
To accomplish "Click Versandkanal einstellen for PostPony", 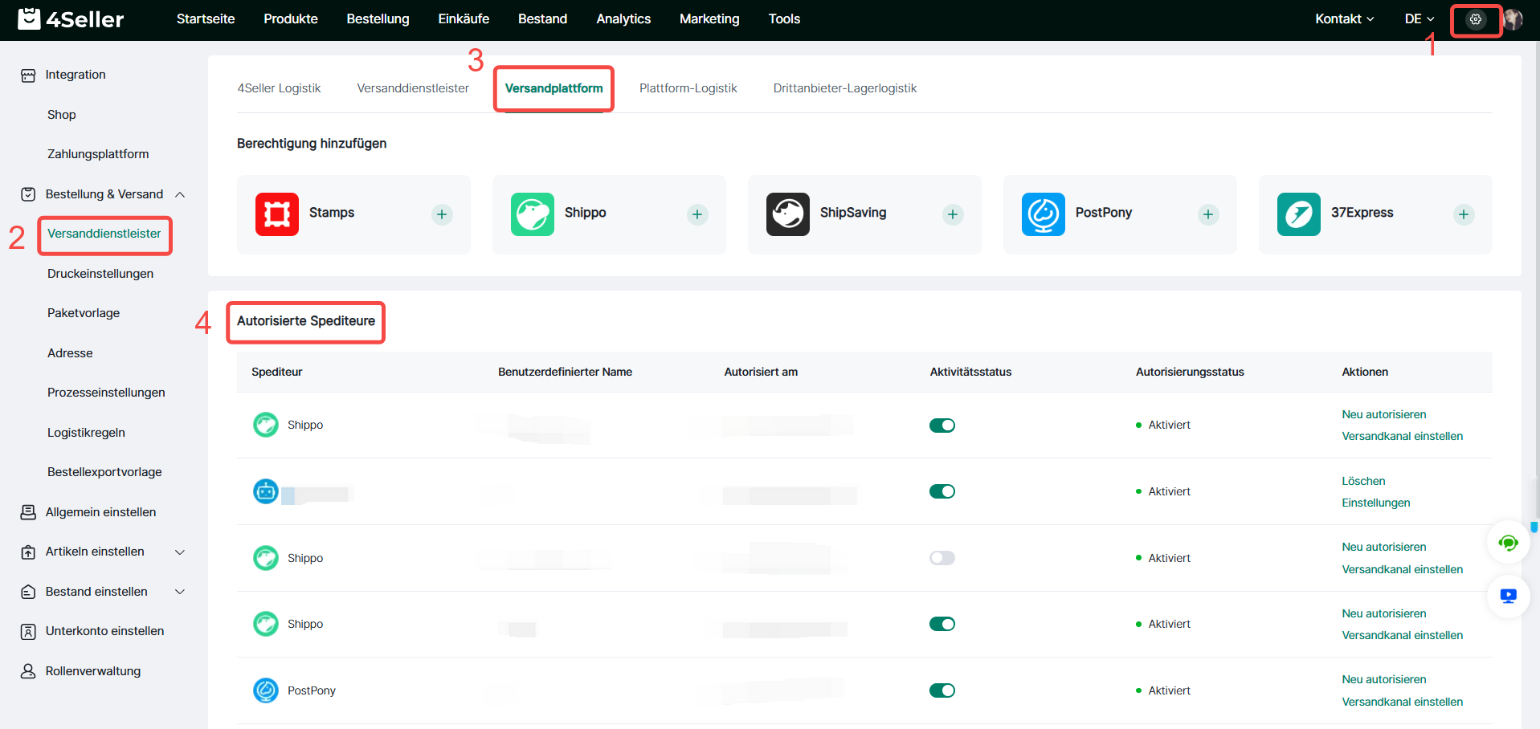I will [x=1402, y=702].
